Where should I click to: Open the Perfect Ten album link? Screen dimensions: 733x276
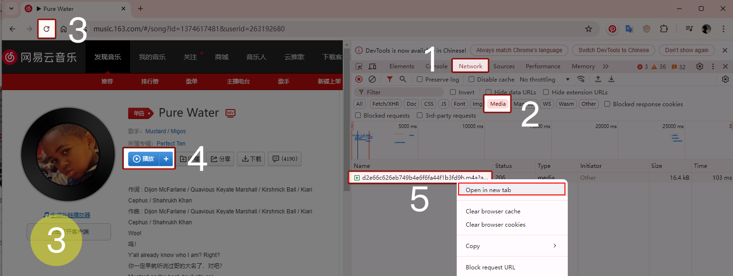[x=170, y=143]
